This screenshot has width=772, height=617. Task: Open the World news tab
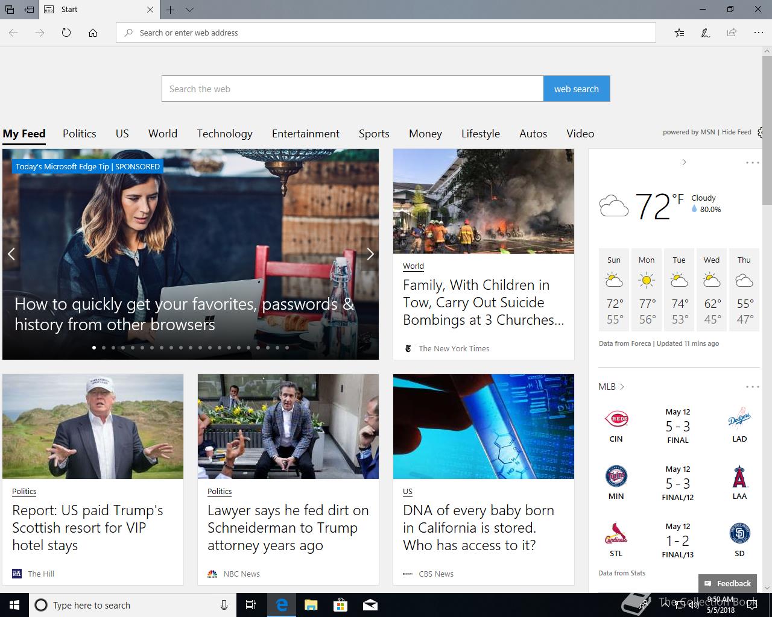point(163,134)
